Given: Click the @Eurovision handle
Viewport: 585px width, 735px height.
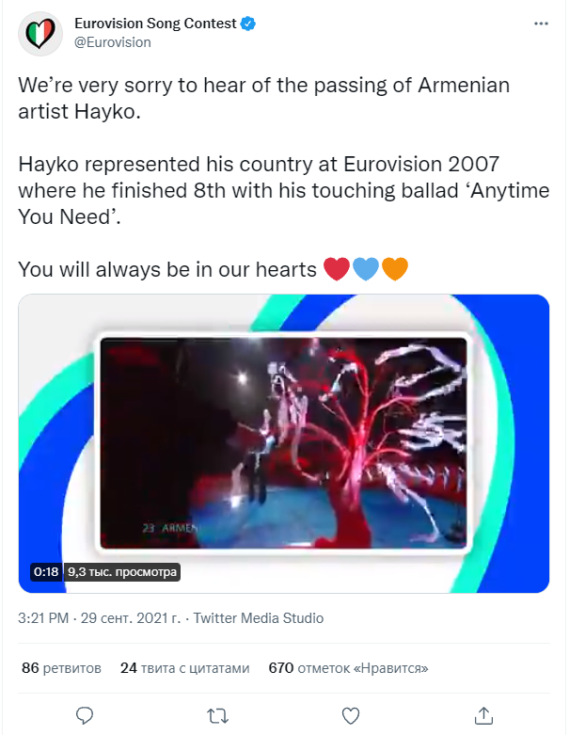Looking at the screenshot, I should click(x=112, y=42).
